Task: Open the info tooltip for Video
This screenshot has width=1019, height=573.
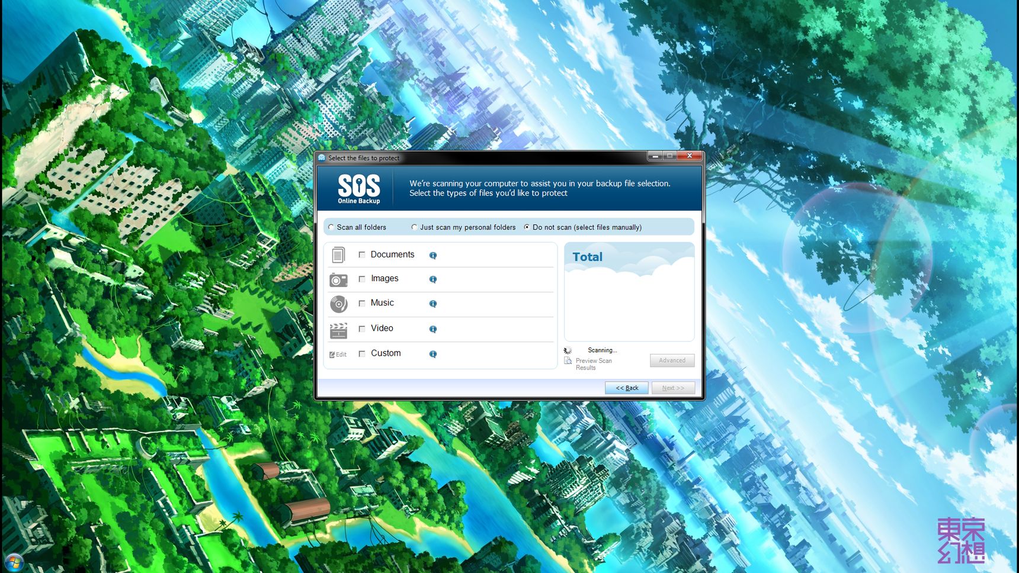Action: pos(433,329)
